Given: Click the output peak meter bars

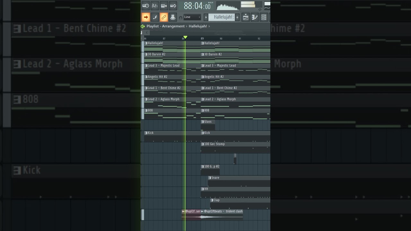Looking at the screenshot, I should (248, 4).
